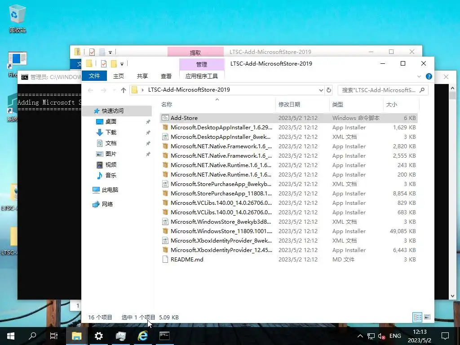Image resolution: width=460 pixels, height=345 pixels.
Task: Open 音乐 folder in the sidebar
Action: (x=111, y=176)
